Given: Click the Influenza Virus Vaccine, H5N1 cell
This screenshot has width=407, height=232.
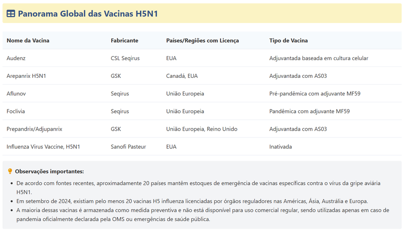Looking at the screenshot, I should click(43, 147).
